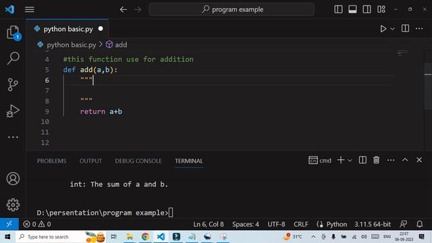The height and width of the screenshot is (243, 432).
Task: Switch to the PROBLEMS panel tab
Action: pos(52,161)
